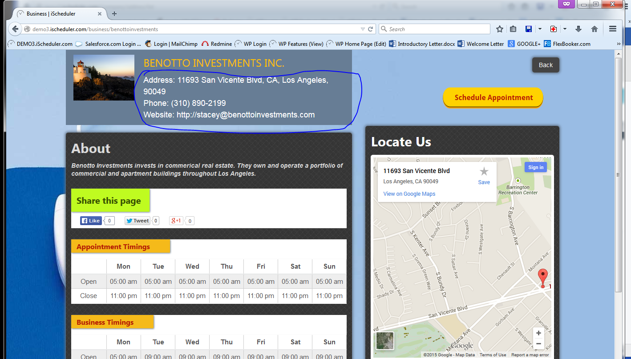631x359 pixels.
Task: Click the website stacey@benottoinvestments.com text
Action: tap(246, 115)
